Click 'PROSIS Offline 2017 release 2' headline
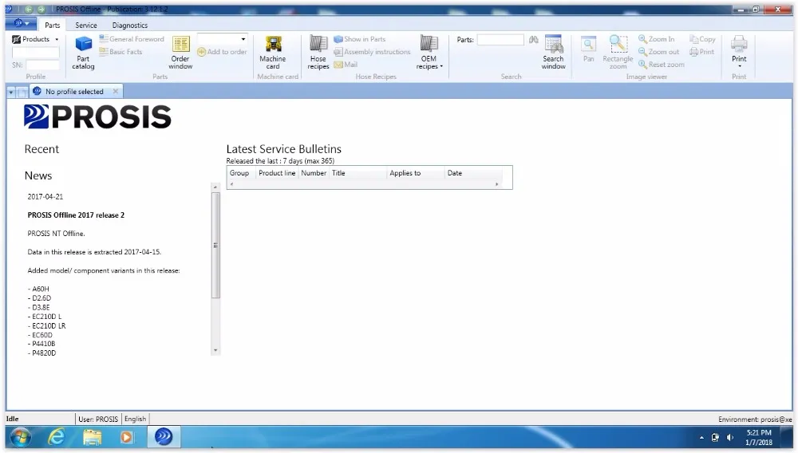Image resolution: width=798 pixels, height=453 pixels. pos(76,215)
